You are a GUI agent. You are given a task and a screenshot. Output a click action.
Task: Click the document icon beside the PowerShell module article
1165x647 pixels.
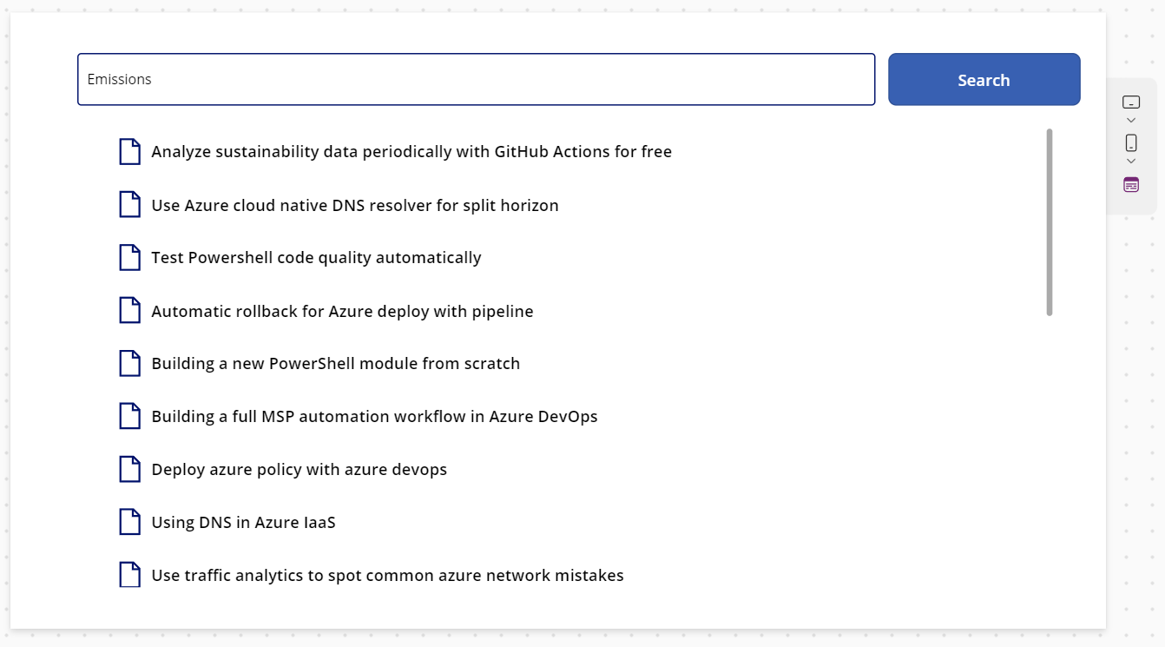tap(129, 363)
